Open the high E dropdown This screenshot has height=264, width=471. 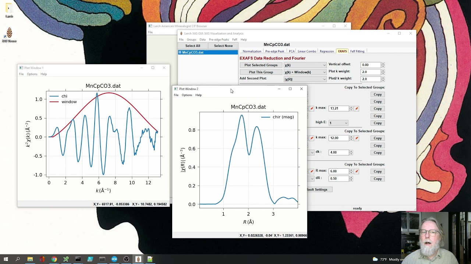pos(338,123)
